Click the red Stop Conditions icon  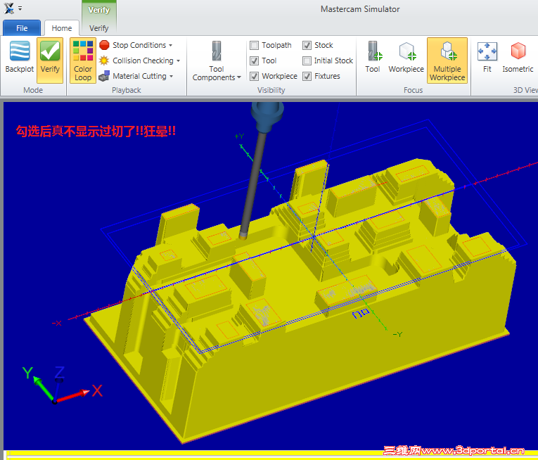(104, 45)
